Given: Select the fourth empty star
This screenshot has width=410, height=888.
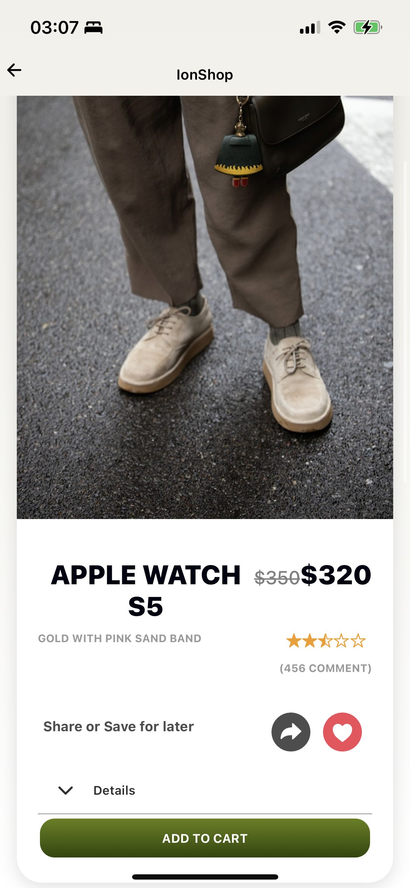Looking at the screenshot, I should (342, 641).
